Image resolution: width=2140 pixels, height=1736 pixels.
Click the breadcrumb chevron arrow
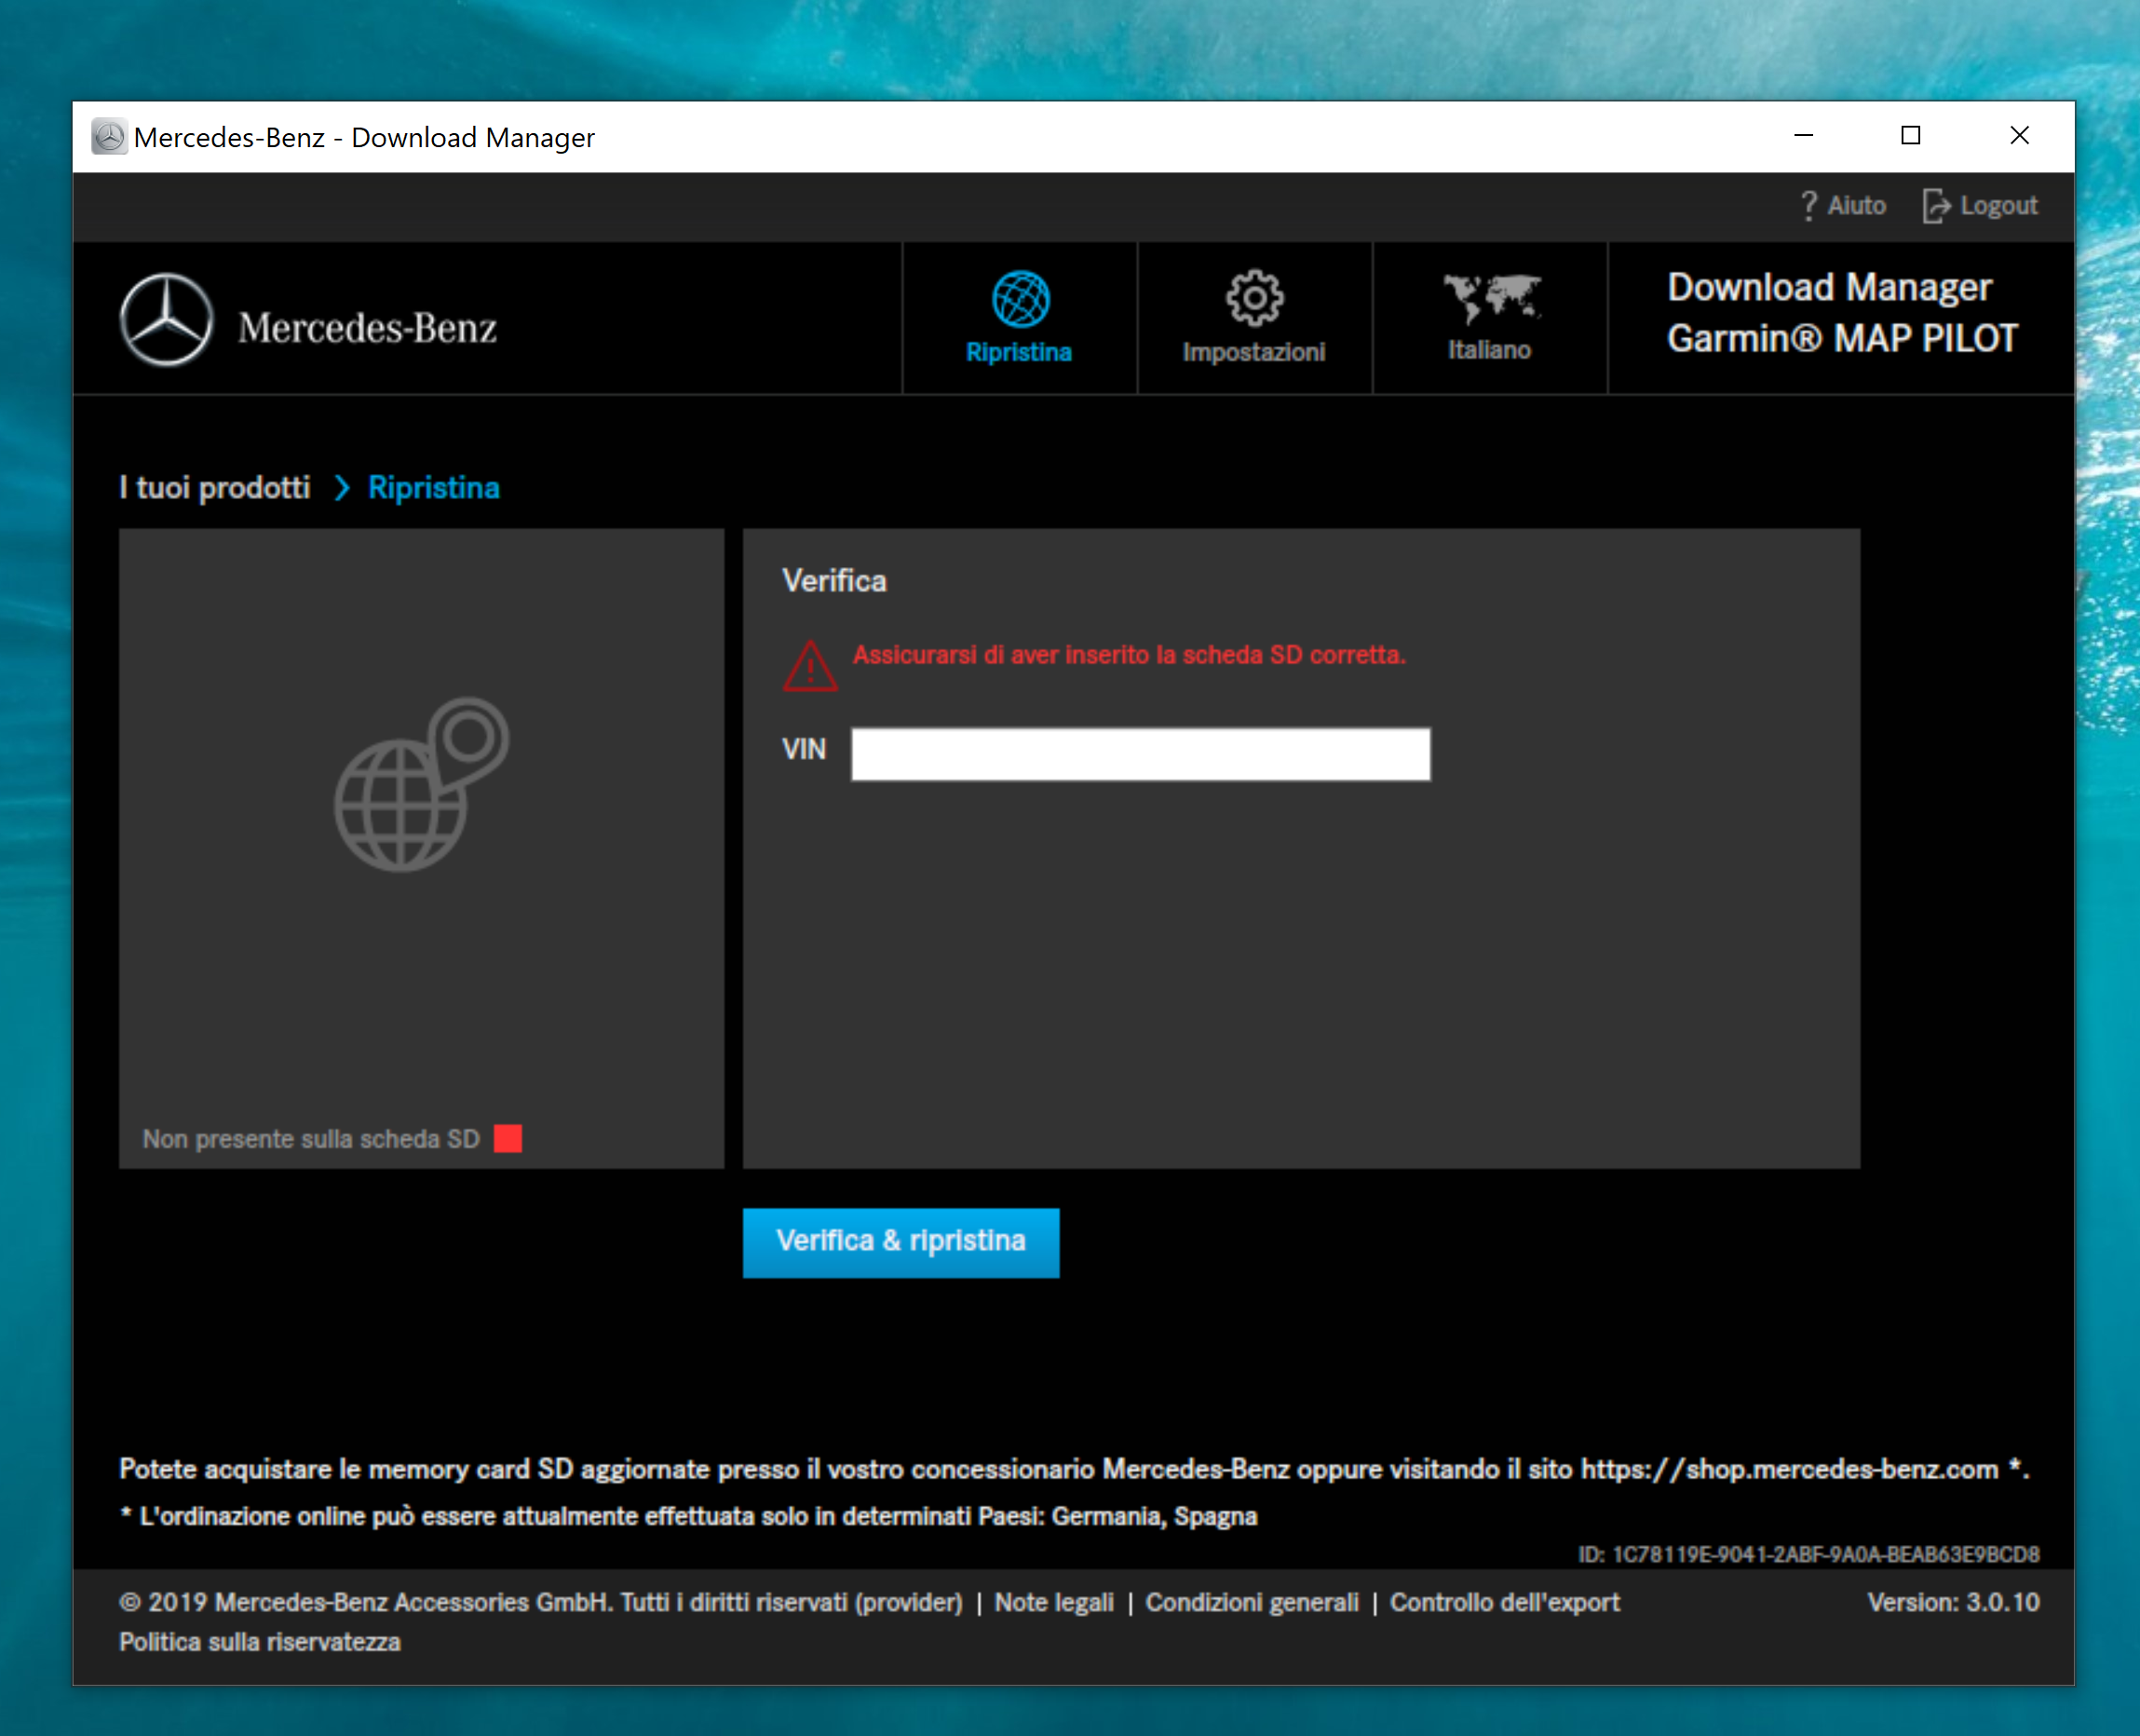click(341, 488)
